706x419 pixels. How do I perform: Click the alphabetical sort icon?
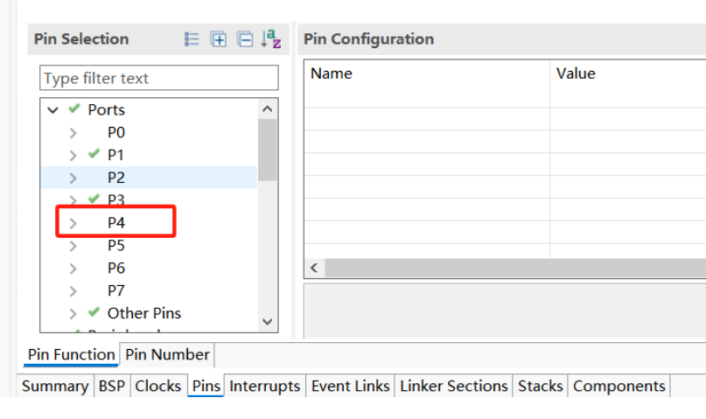tap(271, 39)
